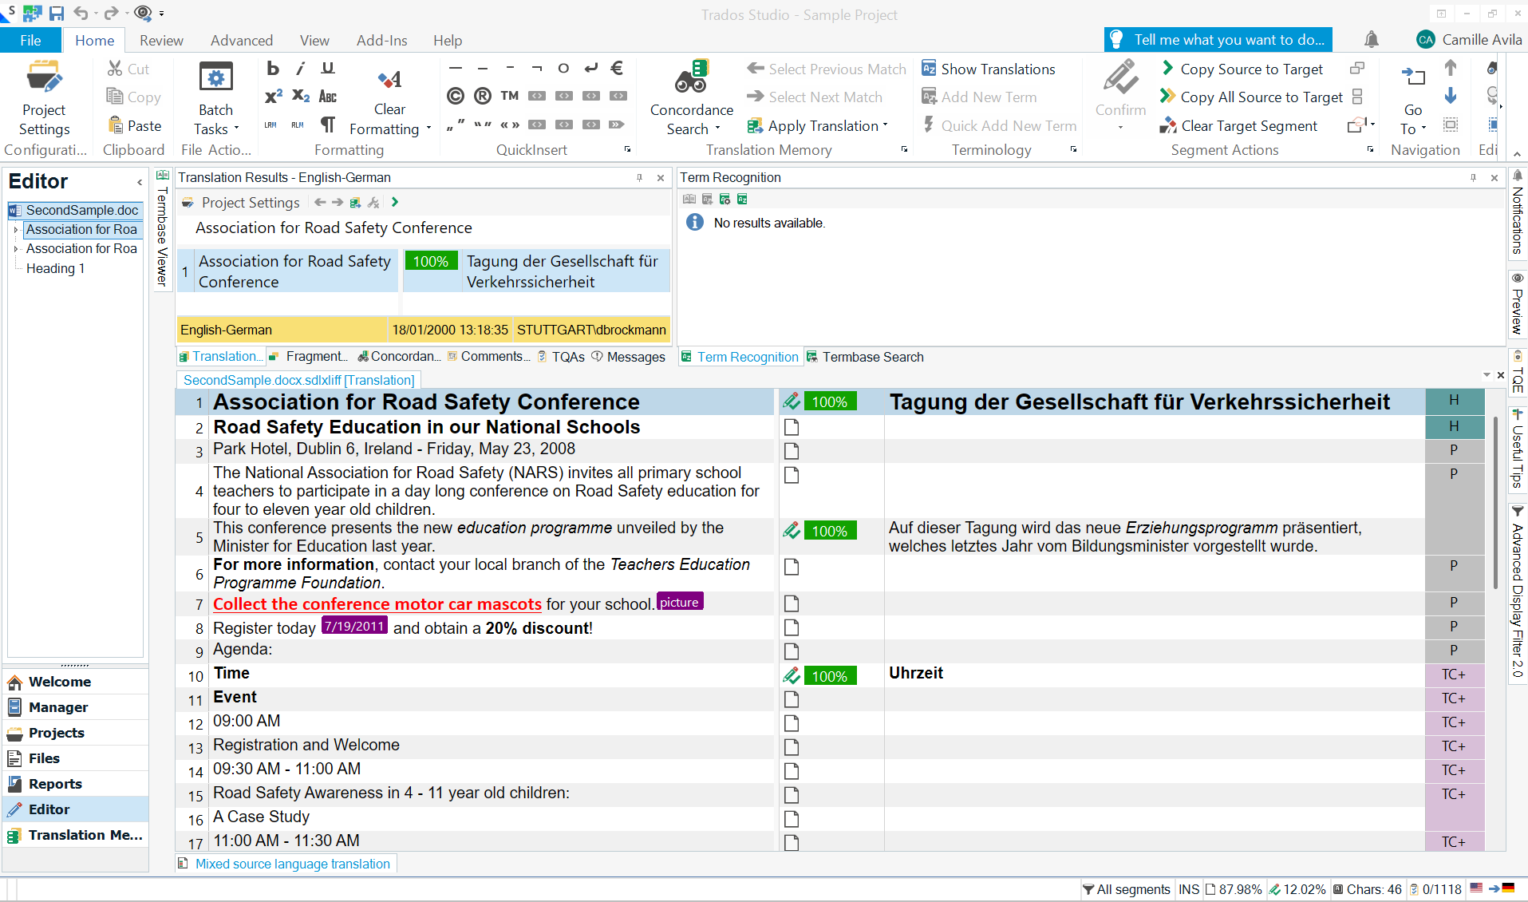Viewport: 1528px width, 902px height.
Task: Apply superscript formatting
Action: click(273, 97)
